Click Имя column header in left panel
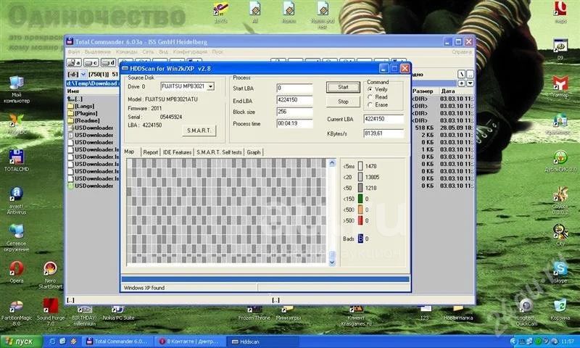 point(93,91)
